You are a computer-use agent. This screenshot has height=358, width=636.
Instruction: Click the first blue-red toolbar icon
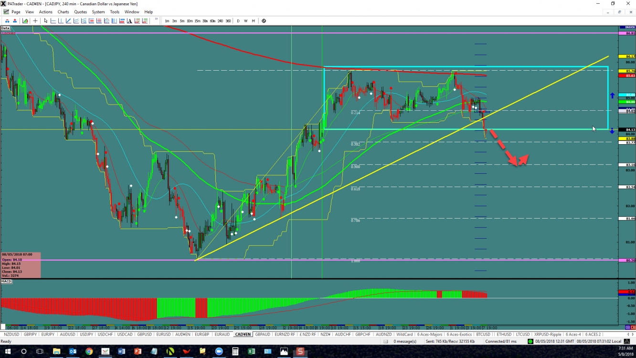(7, 21)
